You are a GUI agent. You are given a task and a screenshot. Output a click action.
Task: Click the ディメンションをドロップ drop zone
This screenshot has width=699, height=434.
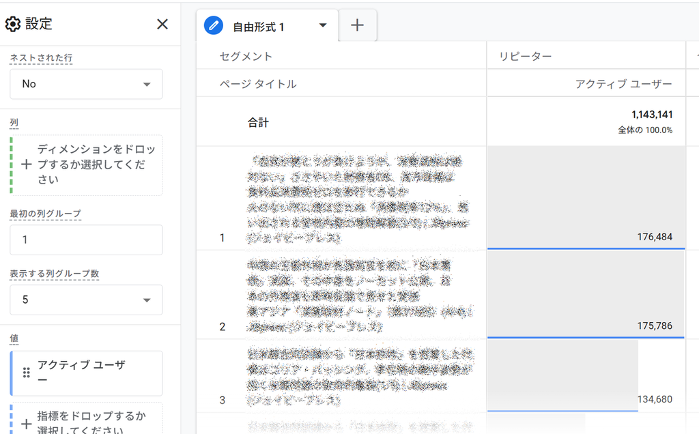[x=87, y=165]
